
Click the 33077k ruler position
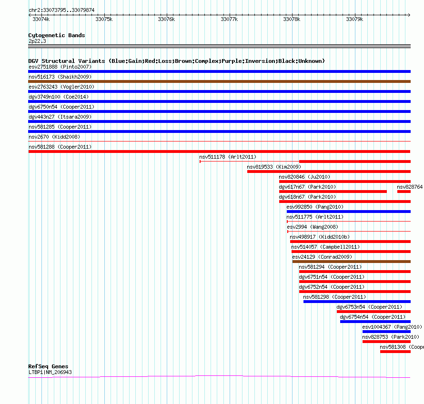[229, 19]
